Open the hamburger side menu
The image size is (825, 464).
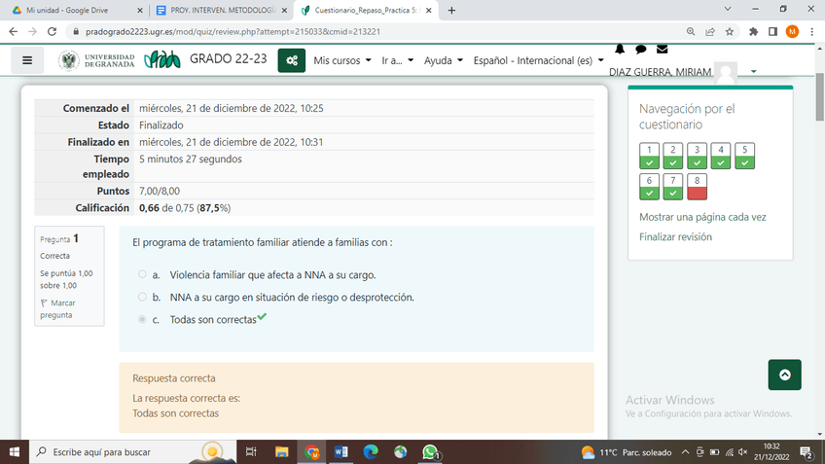point(27,60)
